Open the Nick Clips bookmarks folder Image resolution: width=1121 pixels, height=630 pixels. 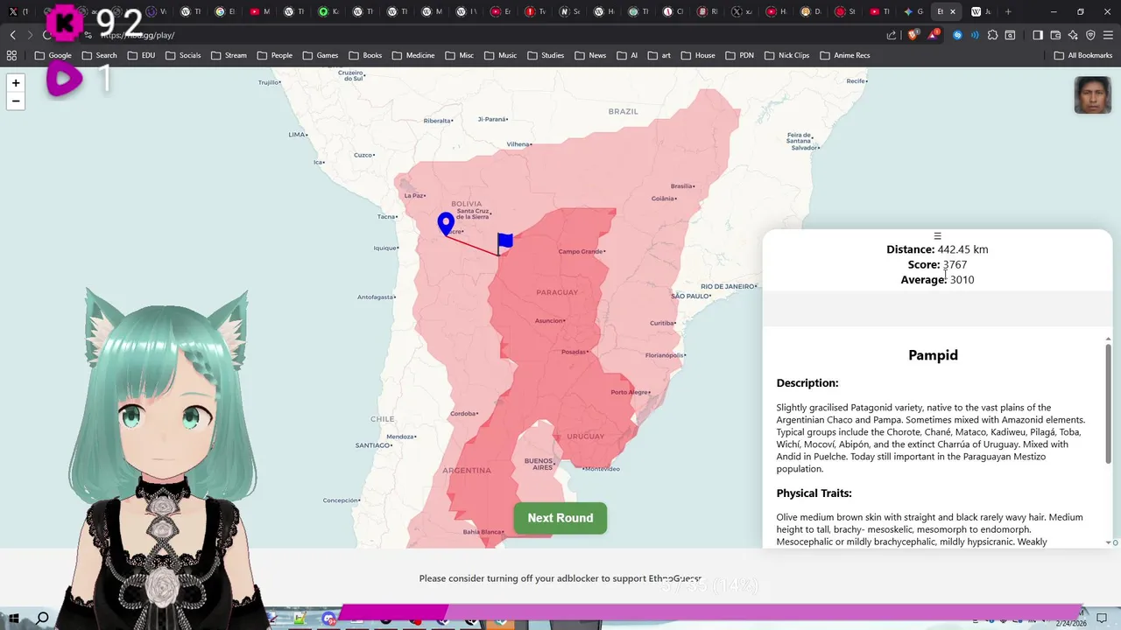786,55
